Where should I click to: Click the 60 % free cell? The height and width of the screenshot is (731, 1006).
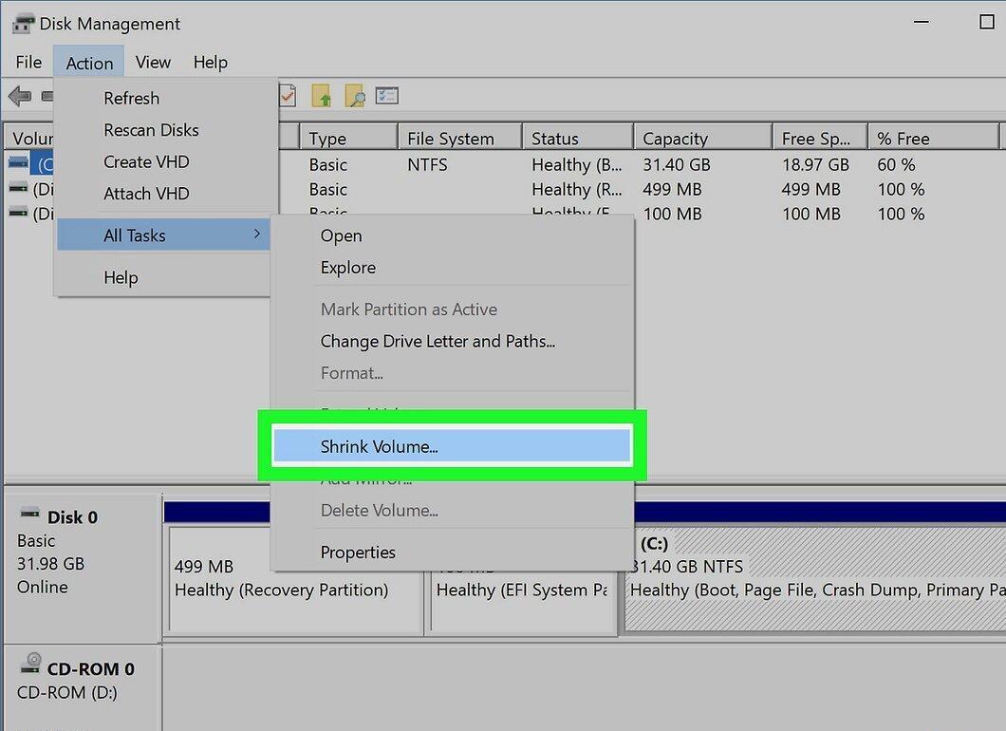click(x=896, y=165)
